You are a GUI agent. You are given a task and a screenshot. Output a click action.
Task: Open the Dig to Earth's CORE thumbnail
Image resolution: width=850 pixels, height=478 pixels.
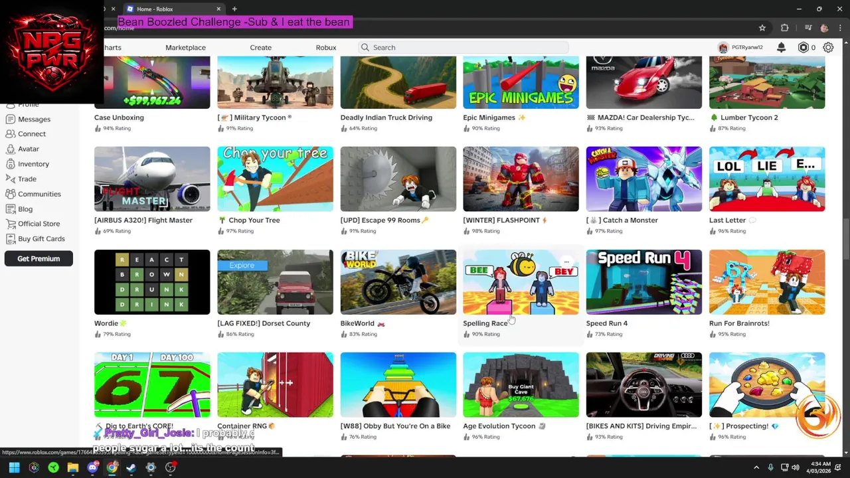pyautogui.click(x=152, y=385)
